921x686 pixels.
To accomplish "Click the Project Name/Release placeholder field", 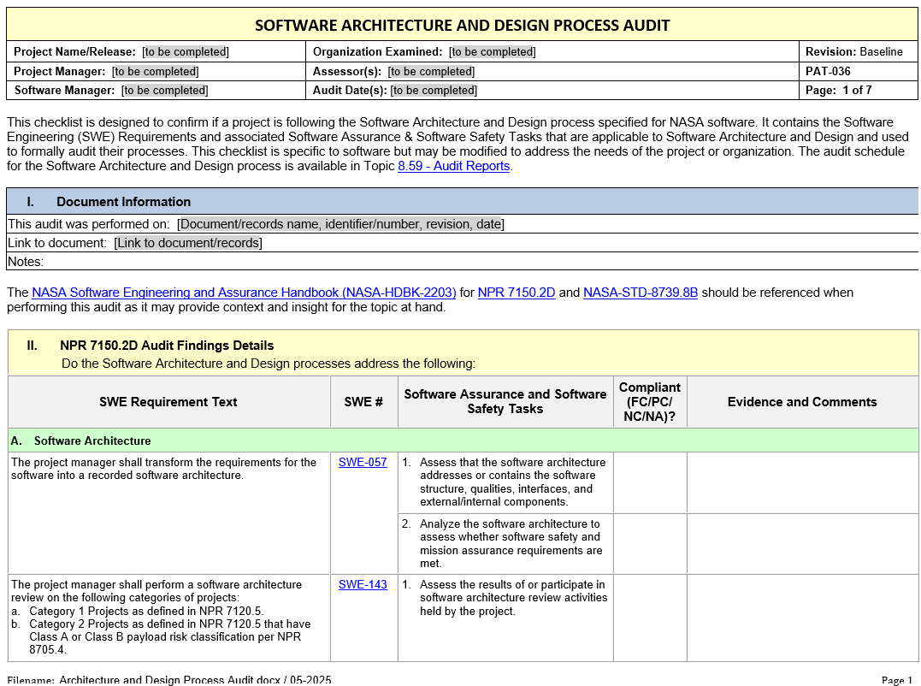I will 186,52.
